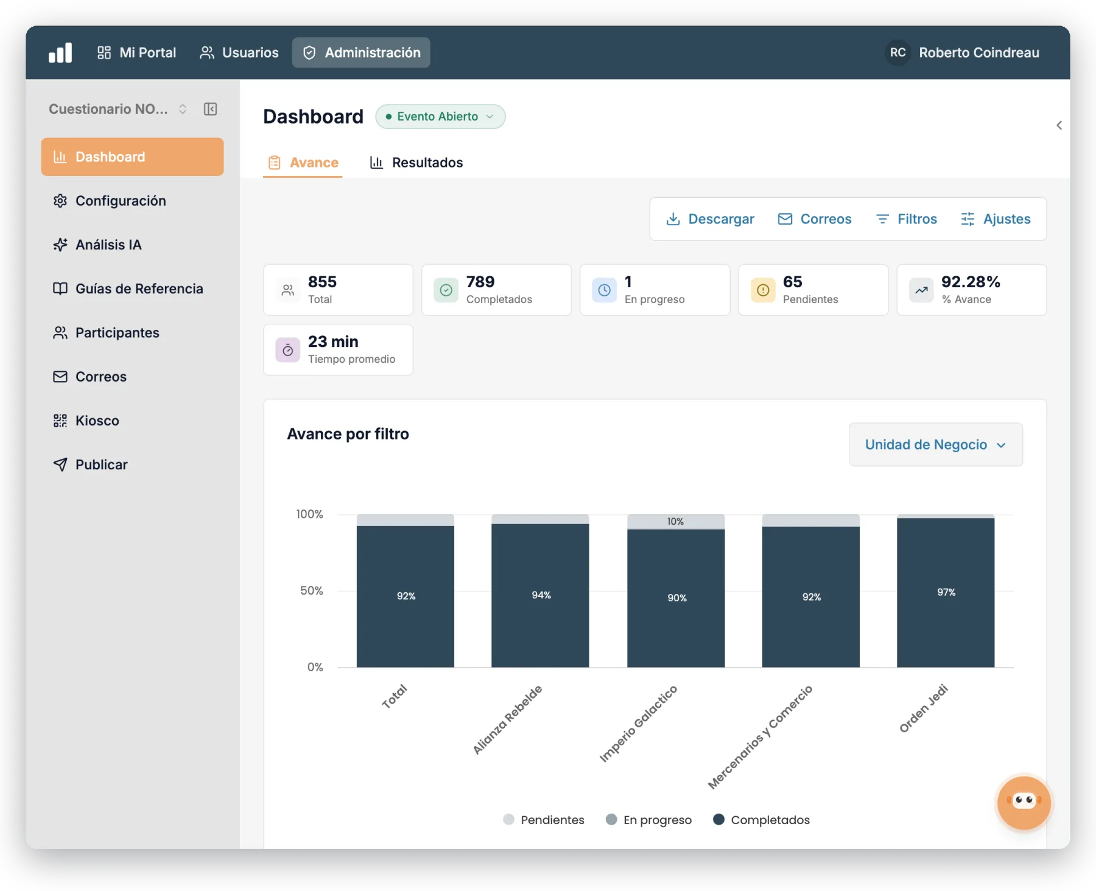Toggle the Pendientes legend series
1096x891 pixels.
coord(544,820)
